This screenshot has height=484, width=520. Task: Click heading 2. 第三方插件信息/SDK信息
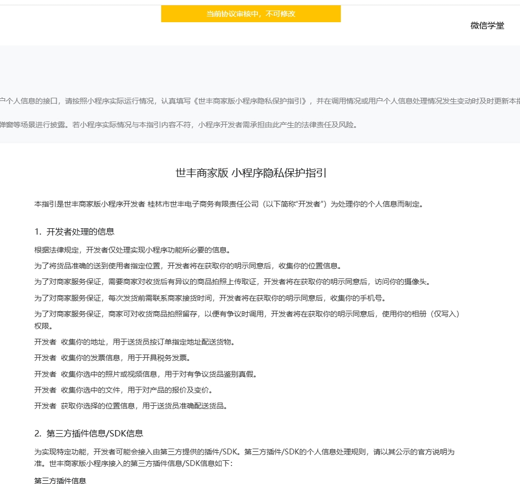coord(89,433)
